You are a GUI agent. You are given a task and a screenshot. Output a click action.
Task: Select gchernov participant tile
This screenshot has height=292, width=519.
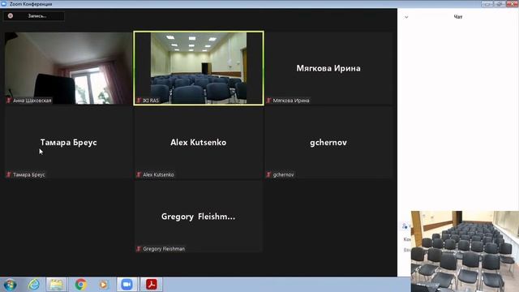(x=328, y=143)
